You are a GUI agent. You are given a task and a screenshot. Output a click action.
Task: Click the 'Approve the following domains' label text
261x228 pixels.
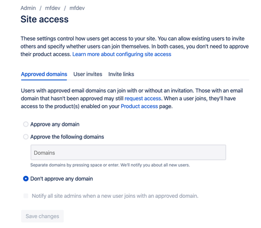click(67, 137)
